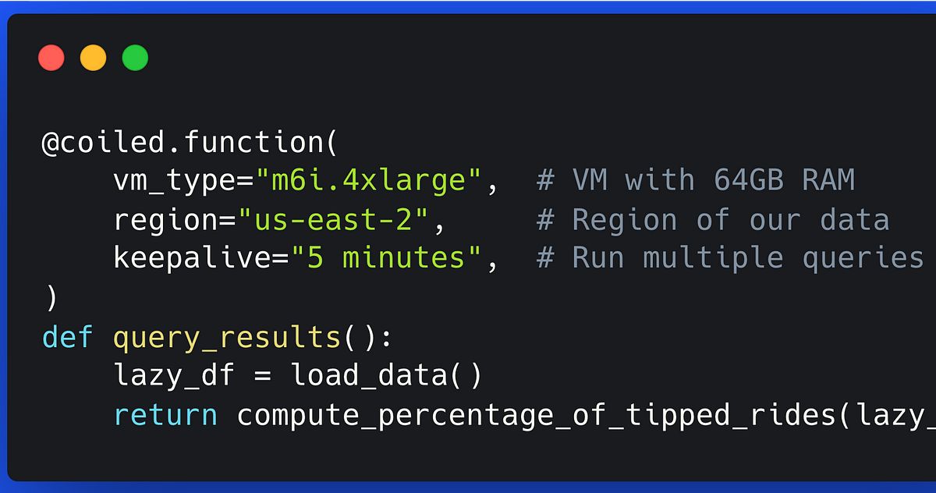This screenshot has height=493, width=936.
Task: Click the return keyword
Action: [165, 415]
